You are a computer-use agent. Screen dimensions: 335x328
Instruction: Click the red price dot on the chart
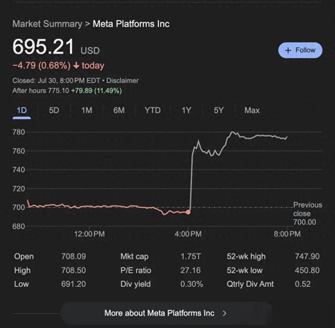(188, 212)
